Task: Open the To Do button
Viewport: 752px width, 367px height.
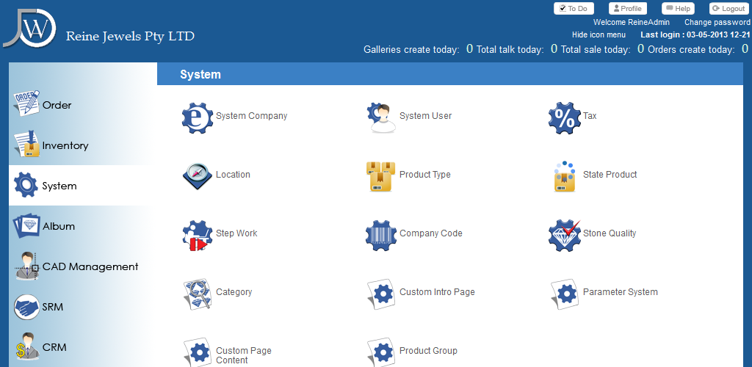Action: 574,9
